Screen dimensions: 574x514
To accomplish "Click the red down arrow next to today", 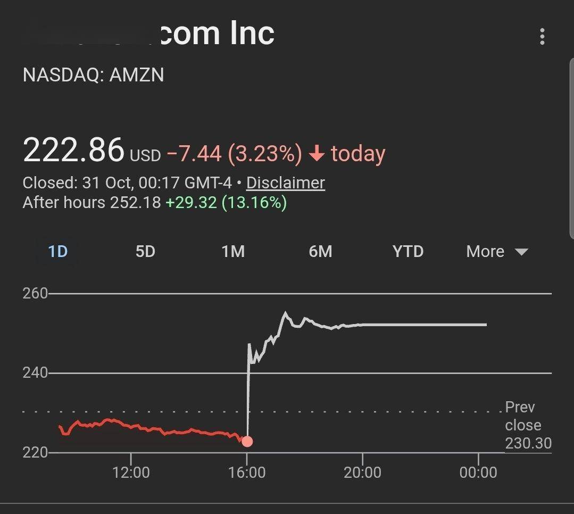I will [317, 154].
